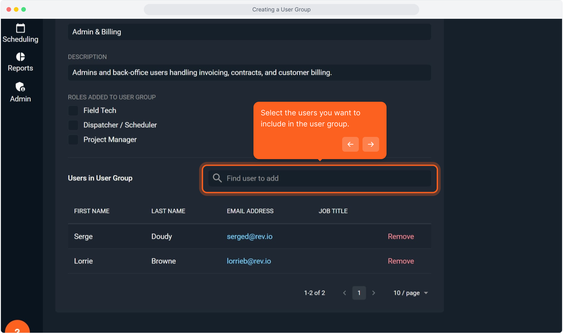Expand the 10 / page dropdown
Screen dimensions: 563x333
pyautogui.click(x=411, y=293)
